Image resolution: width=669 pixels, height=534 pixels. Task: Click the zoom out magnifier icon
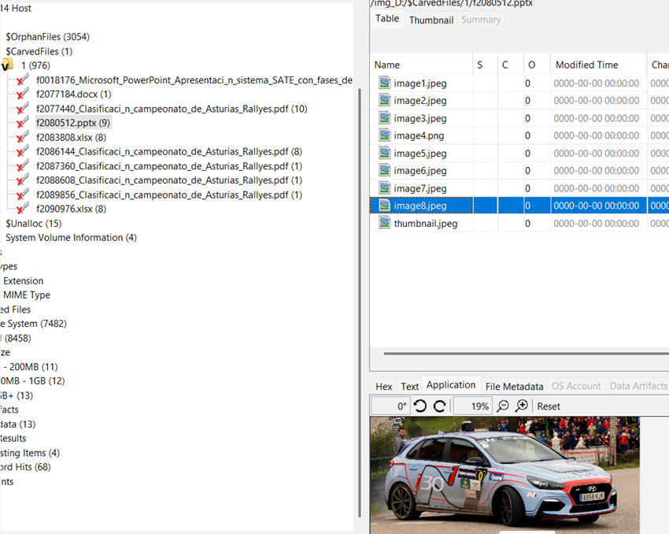coord(503,406)
